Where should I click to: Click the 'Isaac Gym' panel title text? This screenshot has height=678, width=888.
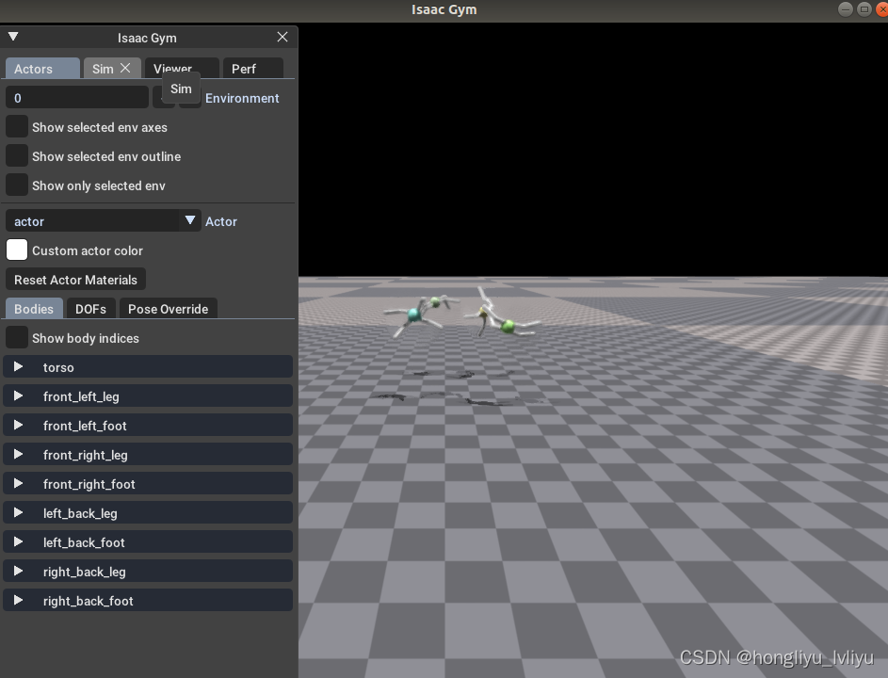147,38
